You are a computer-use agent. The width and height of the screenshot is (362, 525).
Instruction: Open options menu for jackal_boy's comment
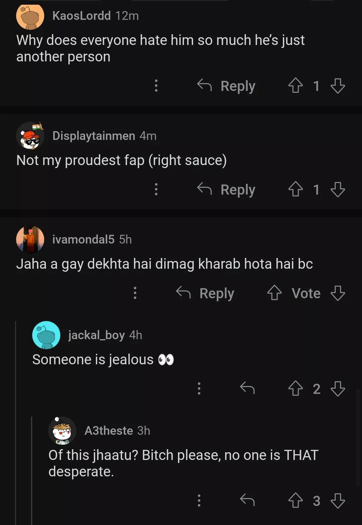[199, 388]
